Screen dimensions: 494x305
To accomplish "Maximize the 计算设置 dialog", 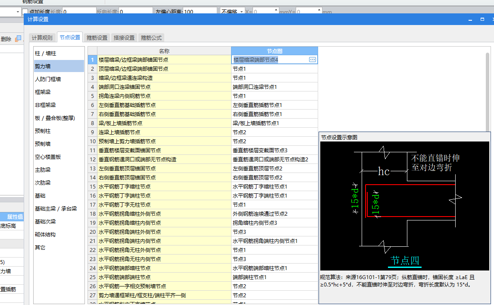I will click(x=482, y=19).
